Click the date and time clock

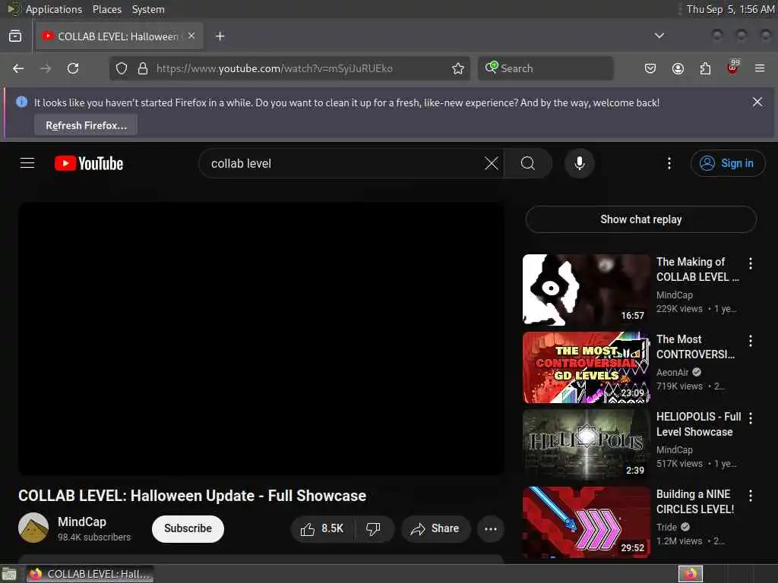tap(730, 9)
